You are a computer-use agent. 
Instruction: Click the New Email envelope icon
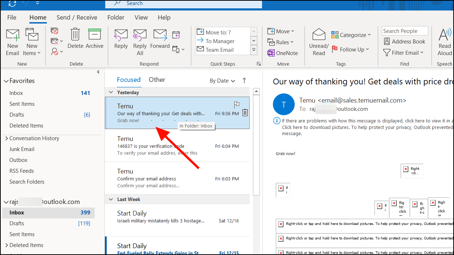point(12,35)
